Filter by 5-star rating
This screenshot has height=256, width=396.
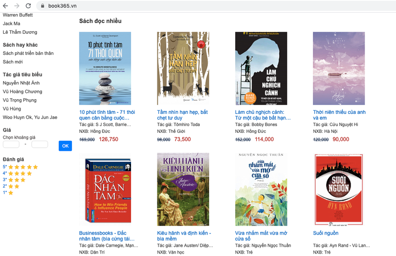pyautogui.click(x=21, y=167)
